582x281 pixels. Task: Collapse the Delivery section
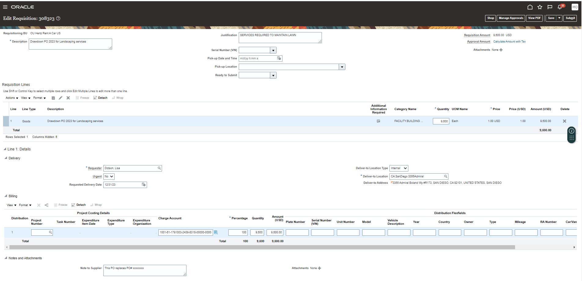point(6,158)
